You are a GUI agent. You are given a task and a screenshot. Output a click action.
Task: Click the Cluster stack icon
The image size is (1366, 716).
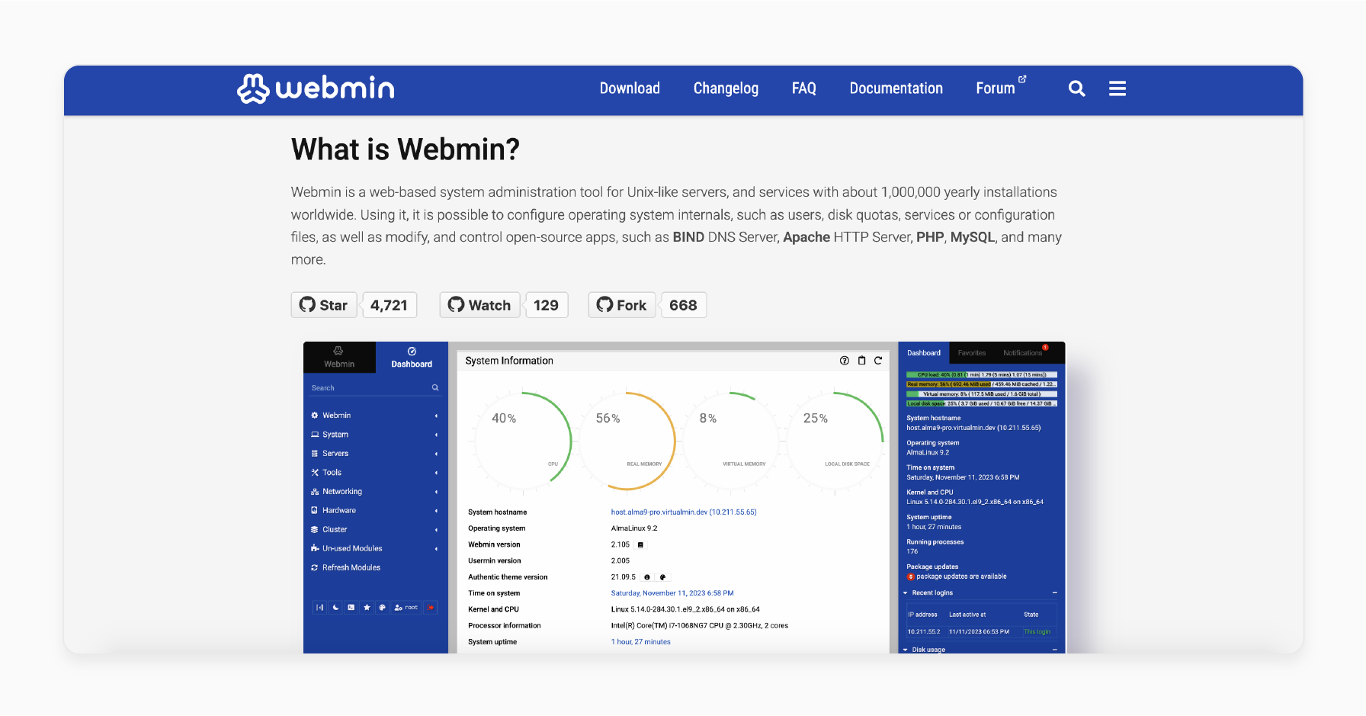314,529
